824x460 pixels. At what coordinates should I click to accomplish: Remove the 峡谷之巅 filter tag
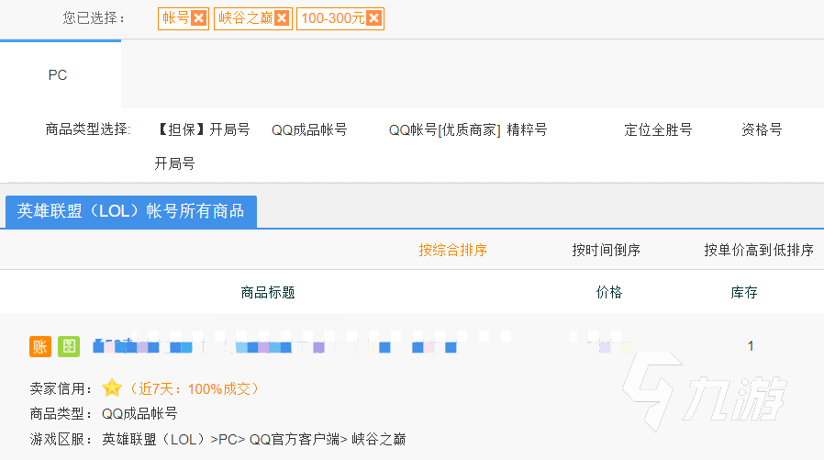pyautogui.click(x=282, y=18)
